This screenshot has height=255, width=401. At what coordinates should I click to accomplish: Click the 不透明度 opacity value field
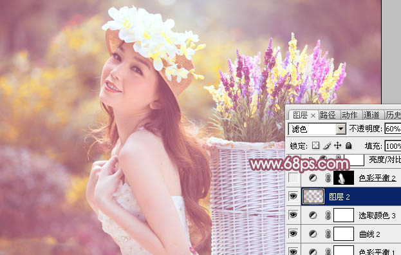pyautogui.click(x=393, y=129)
